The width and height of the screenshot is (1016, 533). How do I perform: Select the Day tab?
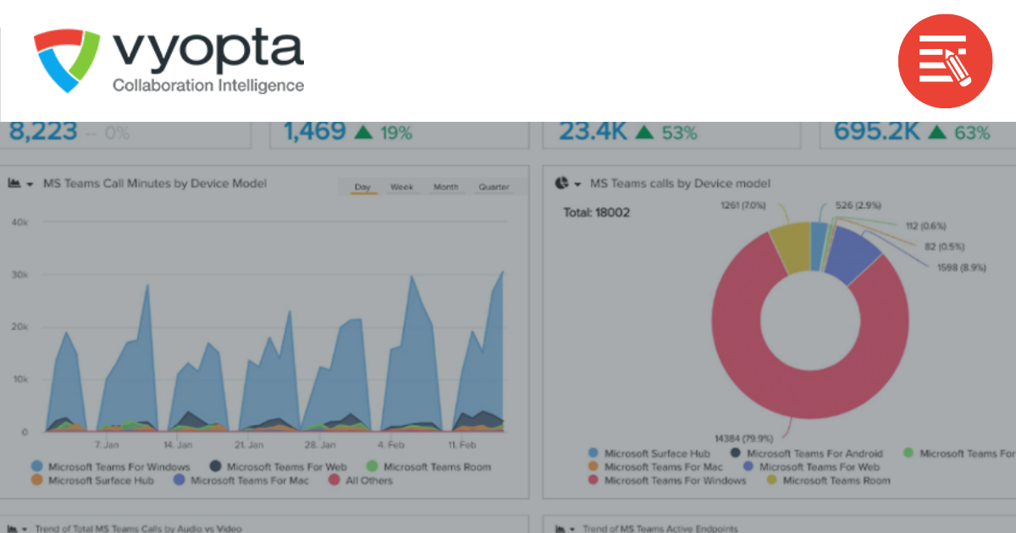[363, 187]
